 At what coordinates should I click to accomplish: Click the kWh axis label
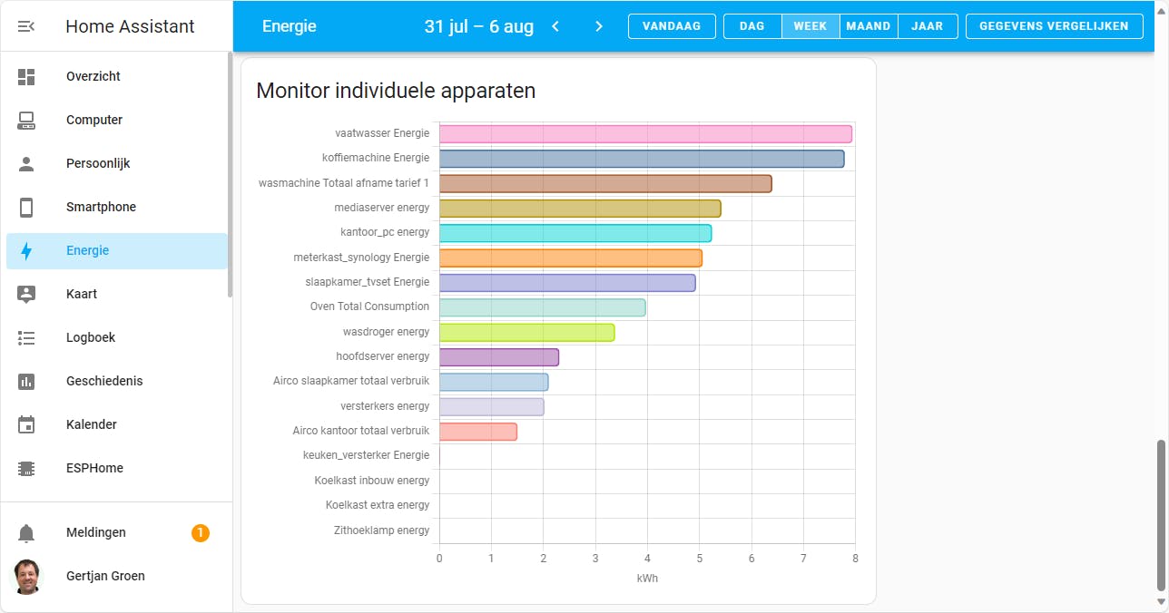[x=647, y=577]
